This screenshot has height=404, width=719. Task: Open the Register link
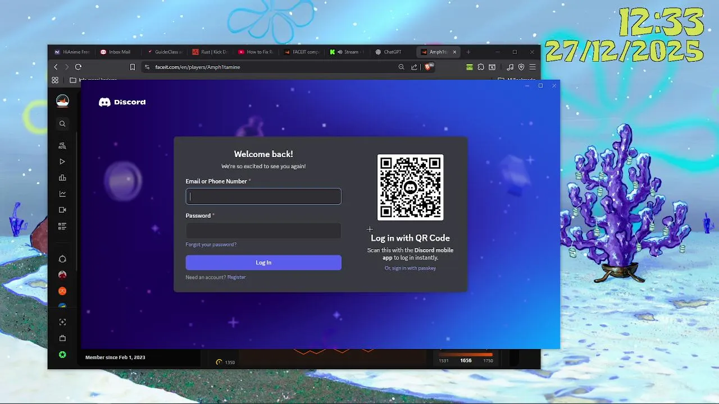[x=236, y=277]
